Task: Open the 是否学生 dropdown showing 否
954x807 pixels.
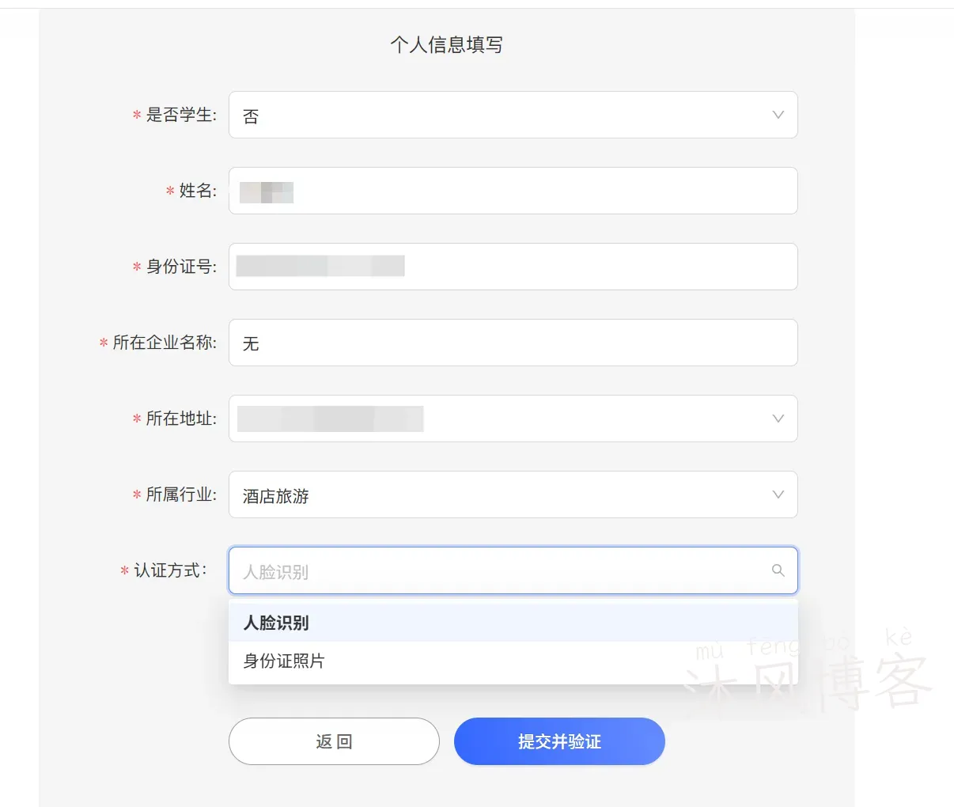Action: click(513, 115)
